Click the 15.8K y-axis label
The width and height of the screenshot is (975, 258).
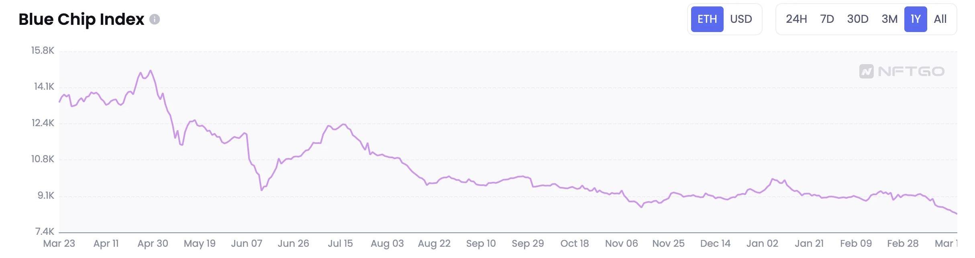pyautogui.click(x=43, y=50)
